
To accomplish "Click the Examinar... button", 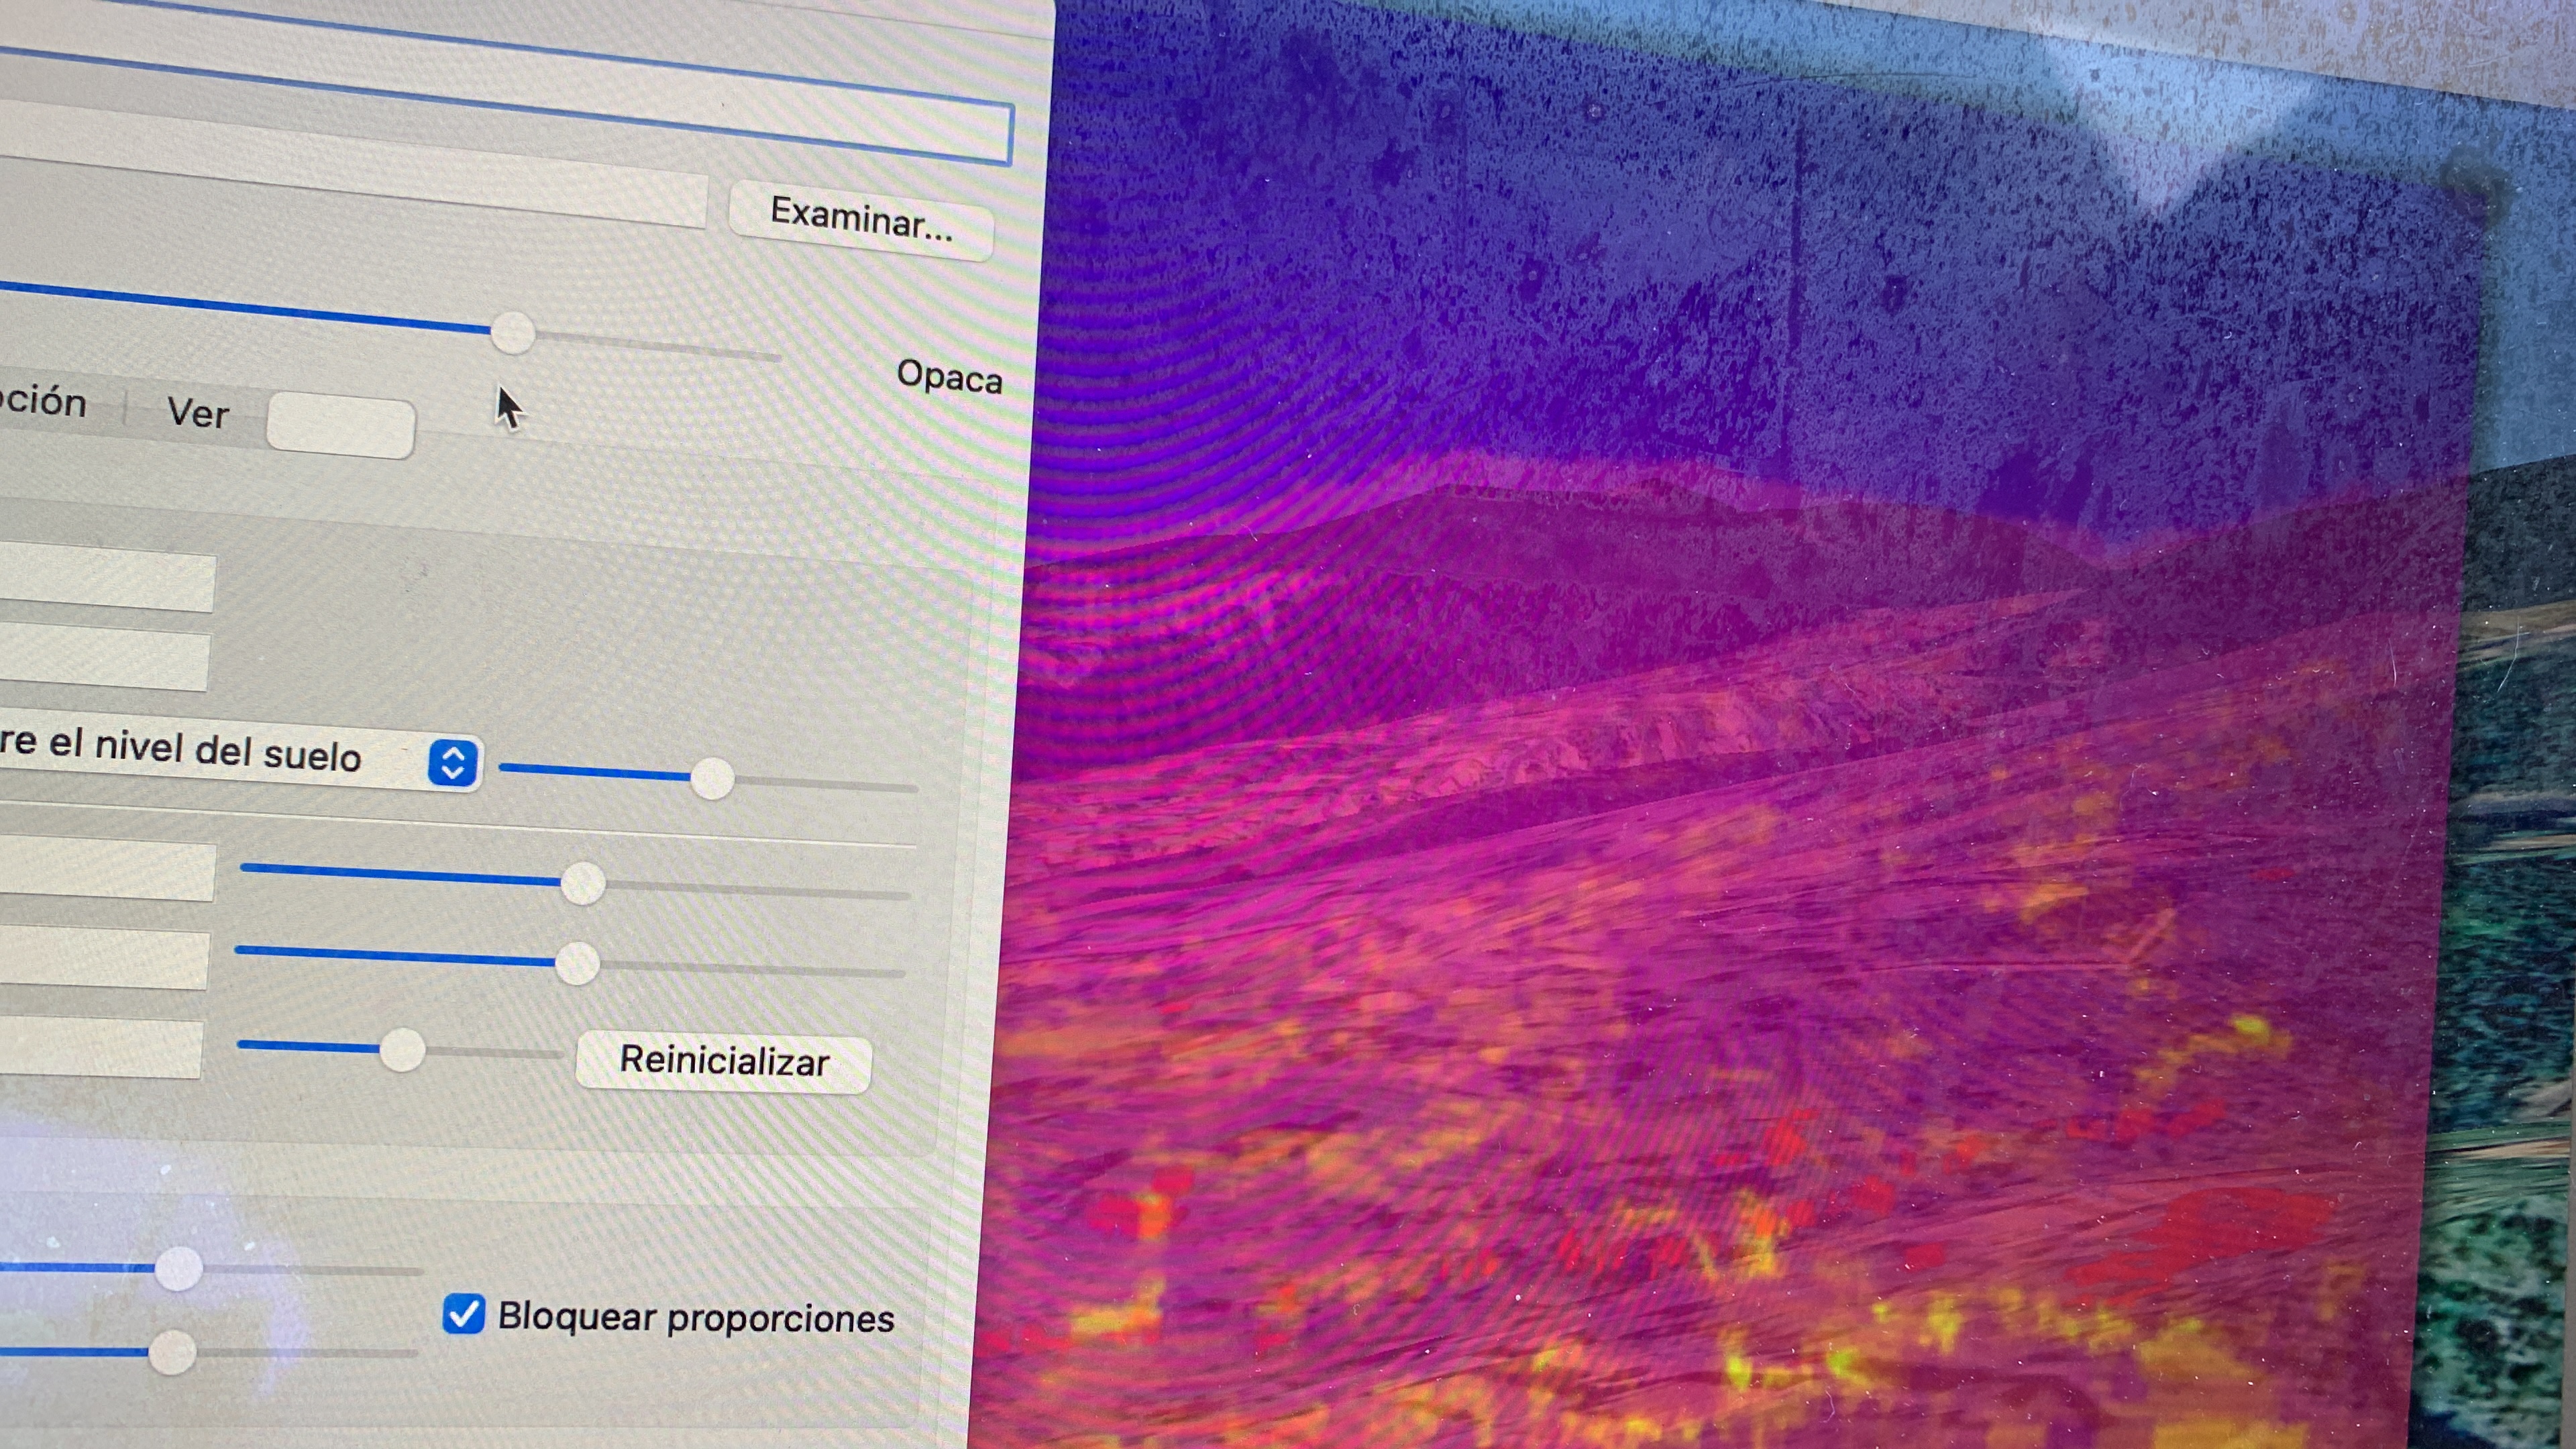I will pos(861,220).
